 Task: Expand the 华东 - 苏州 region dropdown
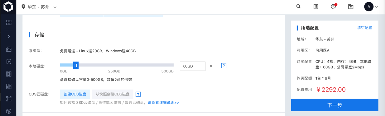click(39, 7)
